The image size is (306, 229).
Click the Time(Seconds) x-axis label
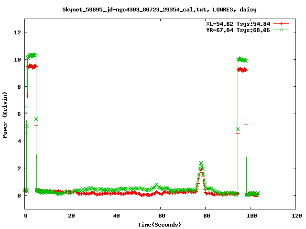pyautogui.click(x=159, y=225)
